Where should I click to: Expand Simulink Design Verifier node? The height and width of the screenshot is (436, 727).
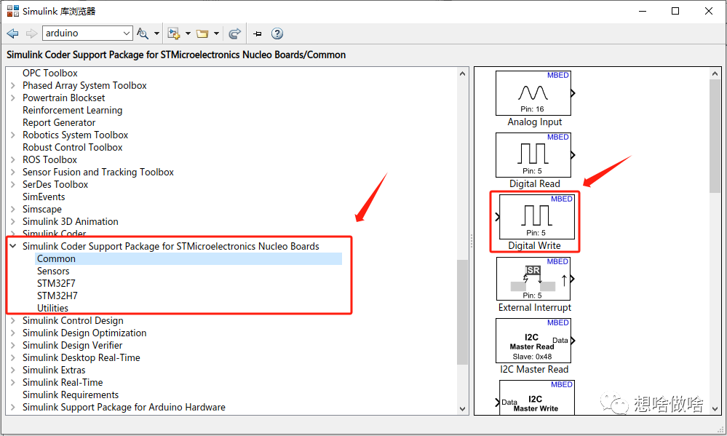(x=13, y=346)
